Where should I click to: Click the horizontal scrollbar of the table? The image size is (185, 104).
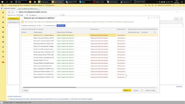click(49, 87)
